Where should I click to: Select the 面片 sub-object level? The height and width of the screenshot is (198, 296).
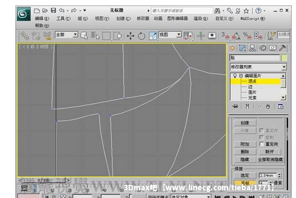click(252, 92)
